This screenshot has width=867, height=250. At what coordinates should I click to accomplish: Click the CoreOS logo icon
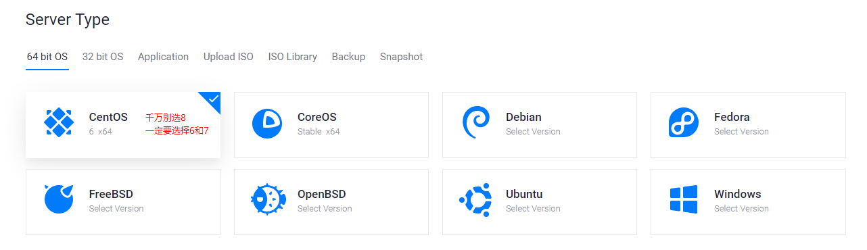pyautogui.click(x=267, y=124)
